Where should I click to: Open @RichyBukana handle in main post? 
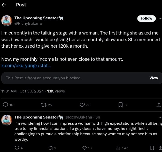tap(28, 23)
